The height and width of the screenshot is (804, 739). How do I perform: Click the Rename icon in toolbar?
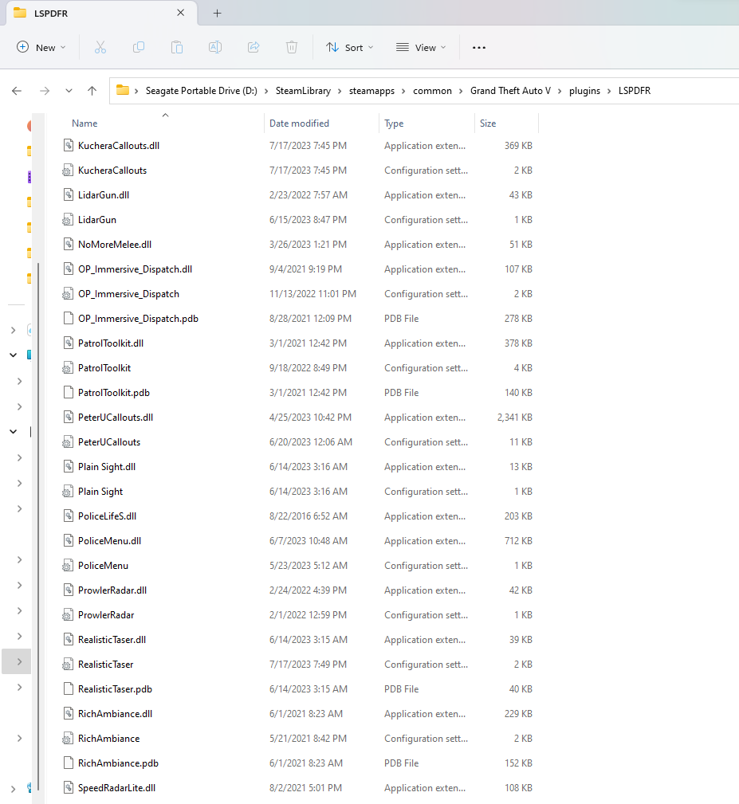[x=215, y=48]
